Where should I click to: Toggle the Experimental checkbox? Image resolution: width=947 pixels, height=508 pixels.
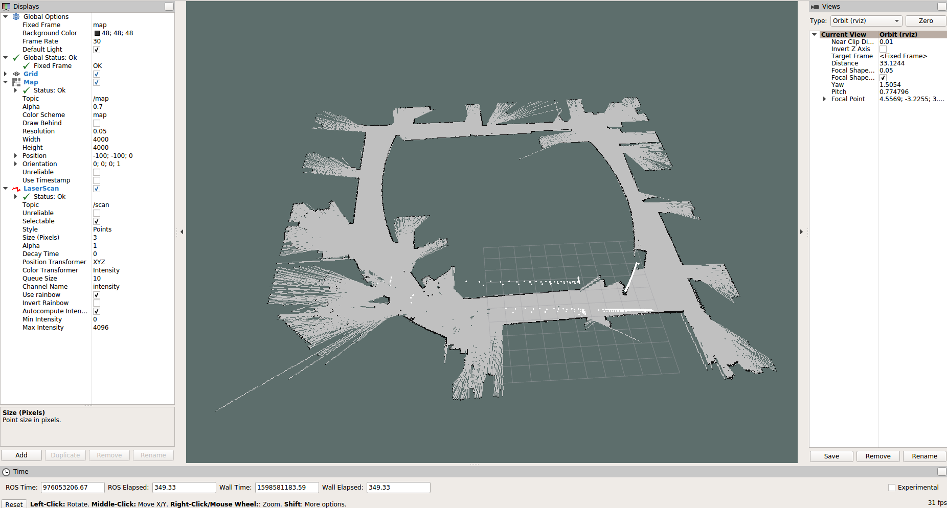pyautogui.click(x=892, y=487)
